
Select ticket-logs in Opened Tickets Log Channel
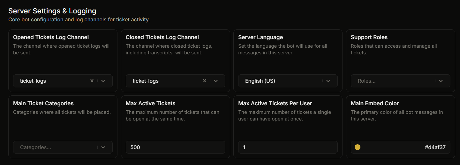point(33,81)
